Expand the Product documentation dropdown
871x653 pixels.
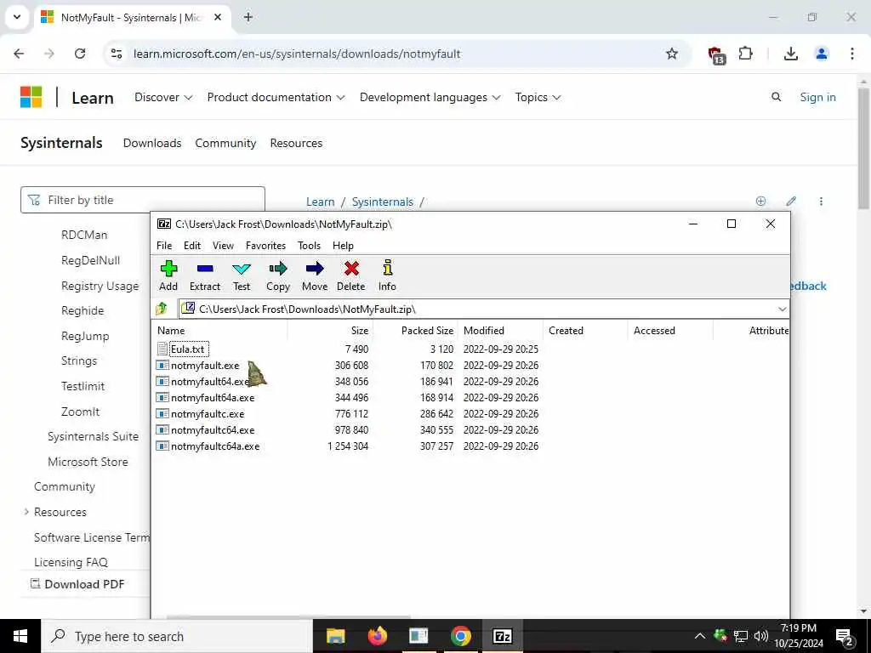276,97
